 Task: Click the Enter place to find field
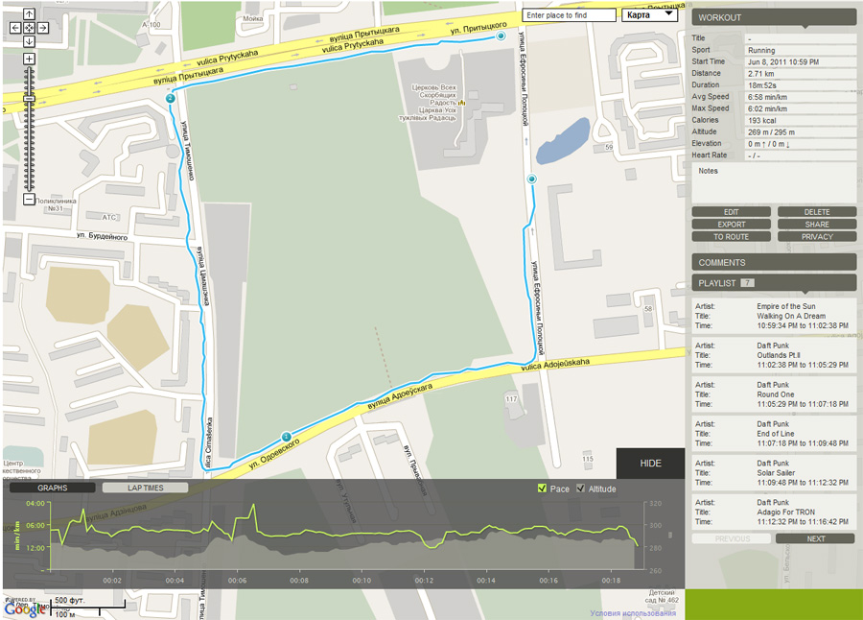(569, 15)
